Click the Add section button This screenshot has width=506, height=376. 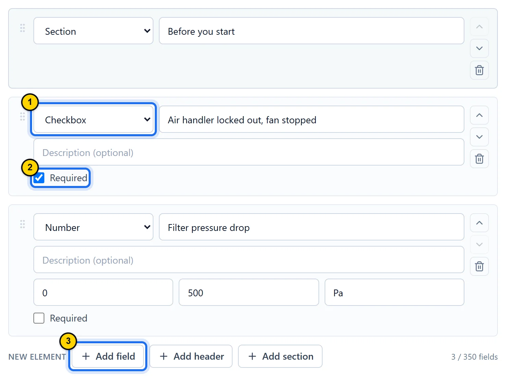pos(280,356)
